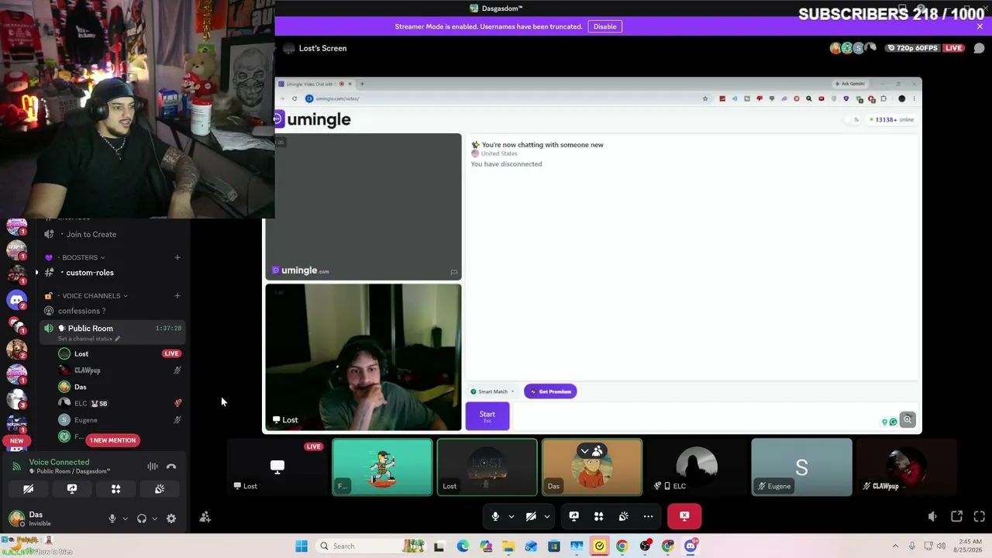Dismiss the Streamer Mode banner
Screen dimensions: 992x558
(x=980, y=26)
